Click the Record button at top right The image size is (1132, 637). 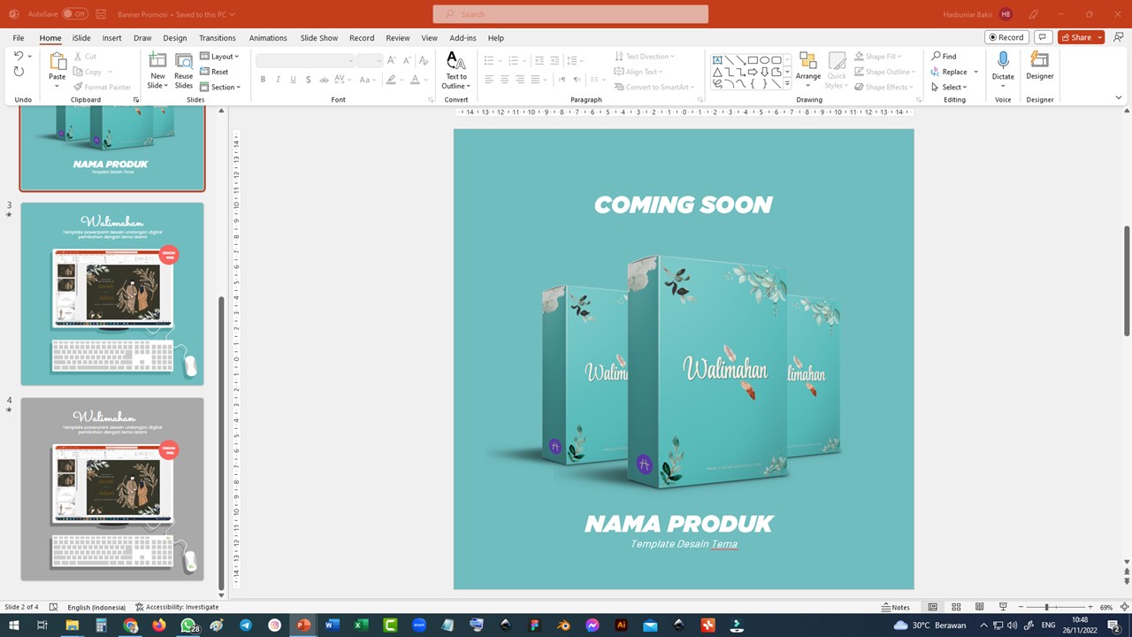click(1006, 37)
